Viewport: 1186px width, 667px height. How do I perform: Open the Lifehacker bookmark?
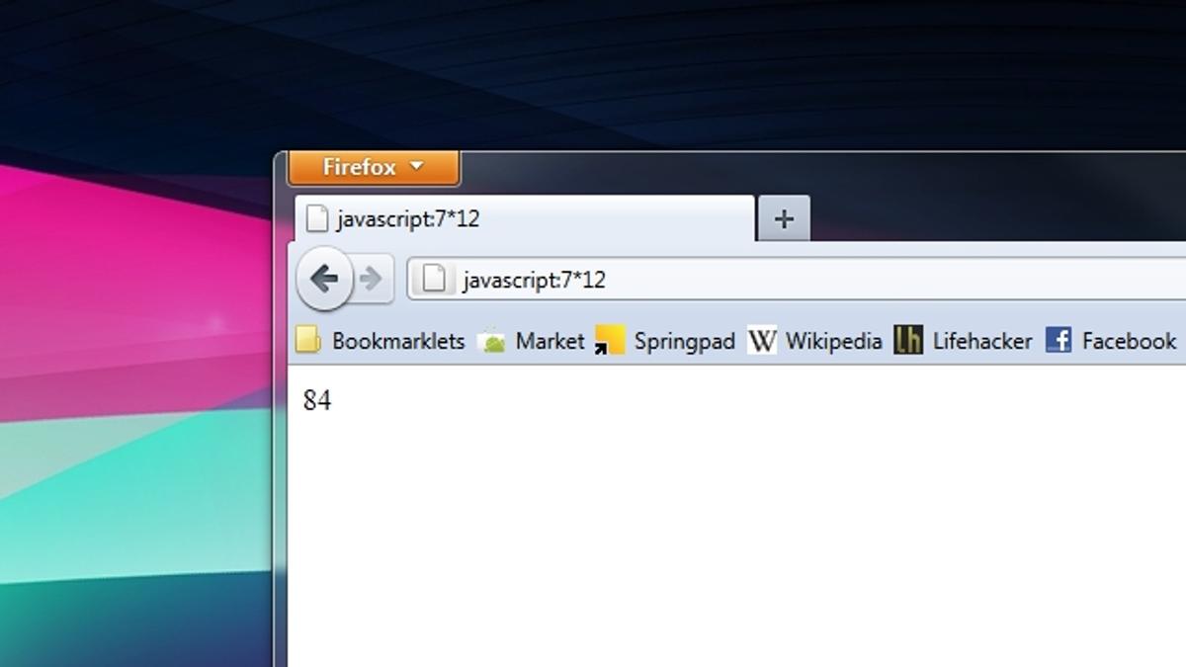coord(964,341)
